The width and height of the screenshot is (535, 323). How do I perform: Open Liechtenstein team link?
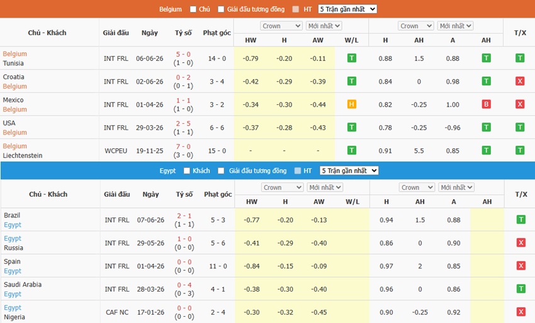[23, 156]
